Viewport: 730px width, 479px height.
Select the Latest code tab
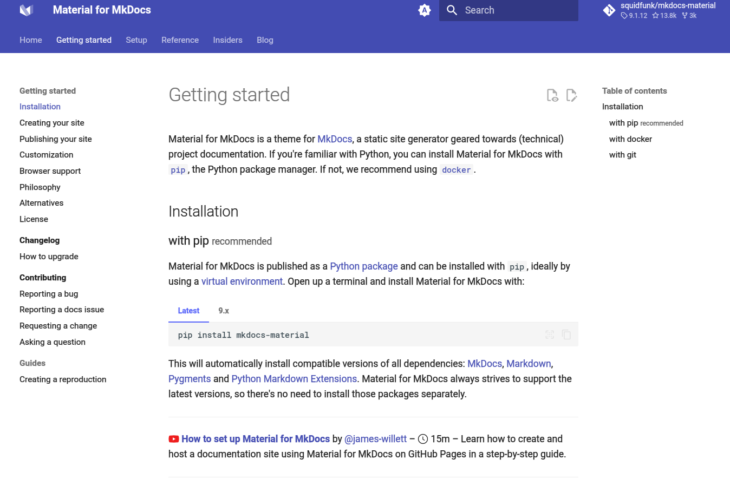[x=188, y=311]
